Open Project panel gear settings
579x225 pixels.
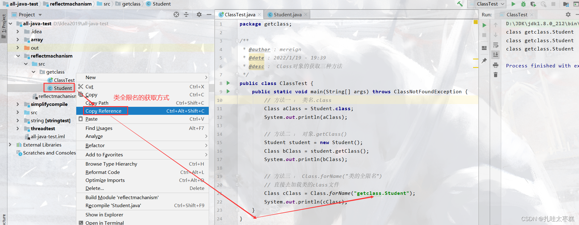199,14
